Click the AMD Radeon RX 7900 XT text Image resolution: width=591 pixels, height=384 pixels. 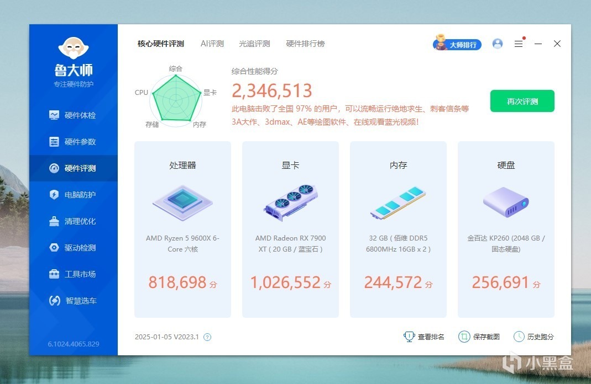291,243
